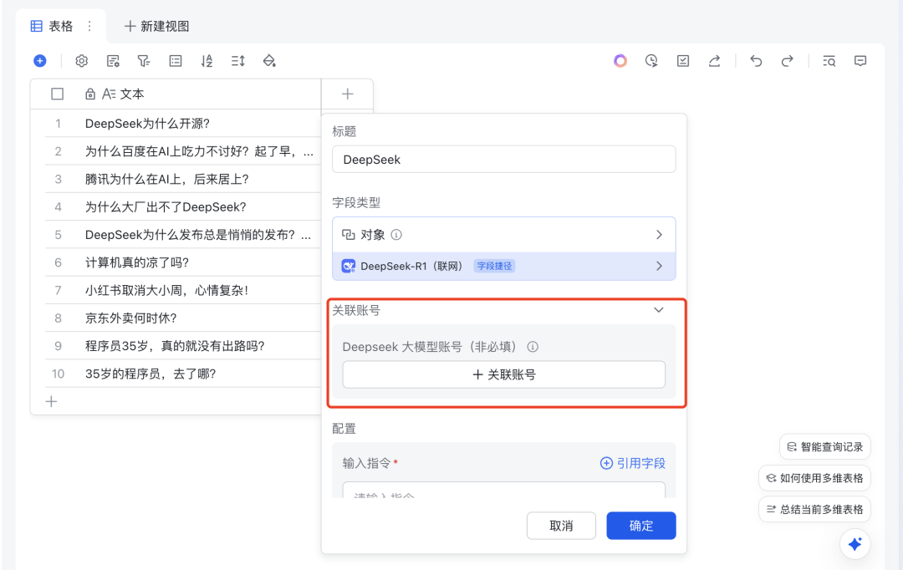Open the field configuration gear icon
Viewport: 903px width, 570px height.
point(82,60)
